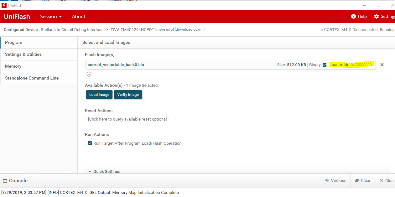The height and width of the screenshot is (197, 395).
Task: Click the Console panel icon
Action: pyautogui.click(x=5, y=181)
